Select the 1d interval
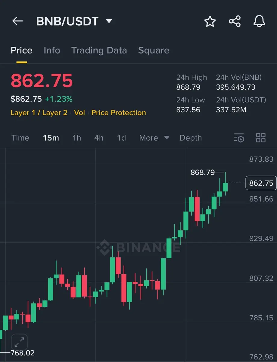This screenshot has height=362, width=277. [121, 138]
